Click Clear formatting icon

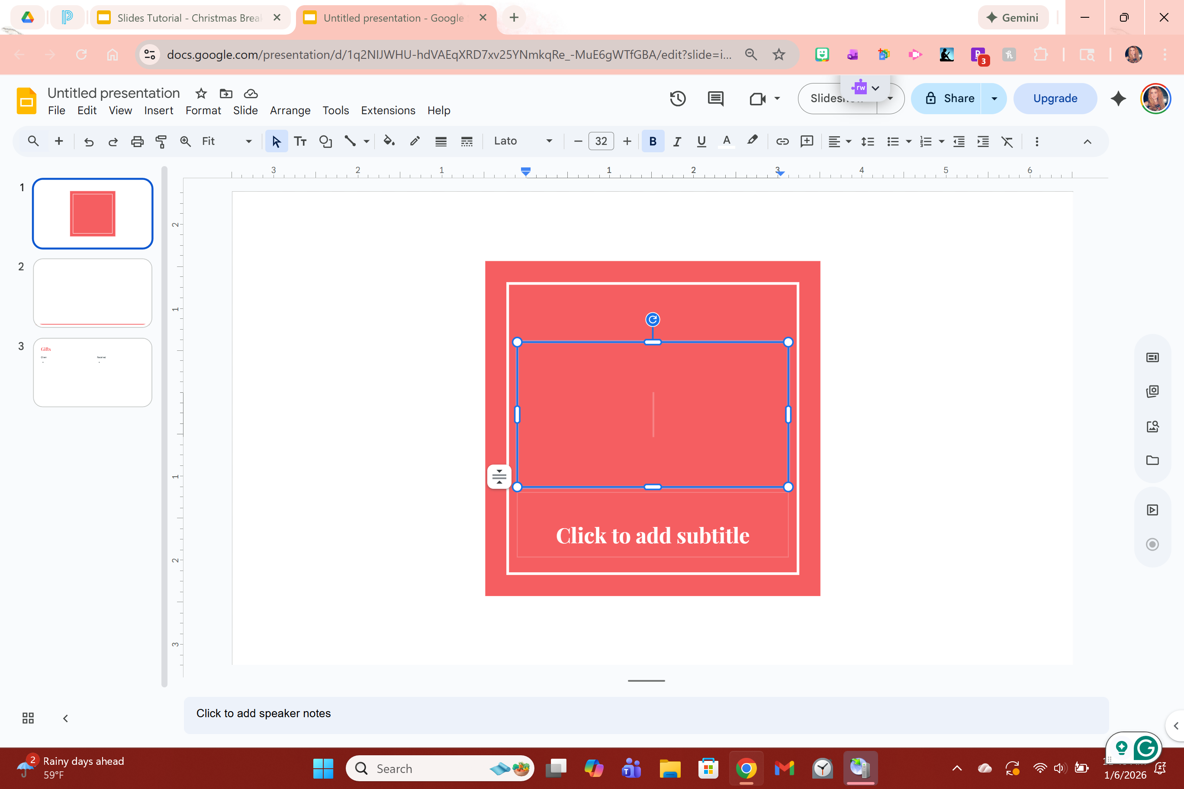pyautogui.click(x=1007, y=141)
